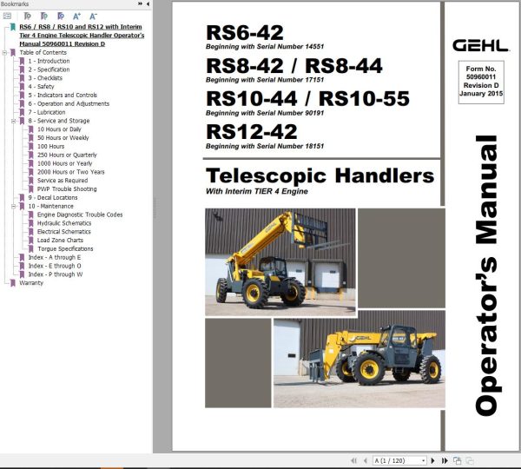Click the panel splitter grip beside the document
The width and height of the screenshot is (521, 469).
coord(155,208)
